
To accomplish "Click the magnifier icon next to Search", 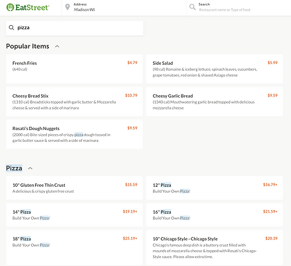I will (193, 7).
